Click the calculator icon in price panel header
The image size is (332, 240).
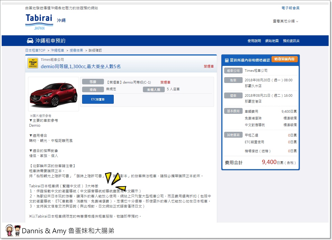pos(227,60)
